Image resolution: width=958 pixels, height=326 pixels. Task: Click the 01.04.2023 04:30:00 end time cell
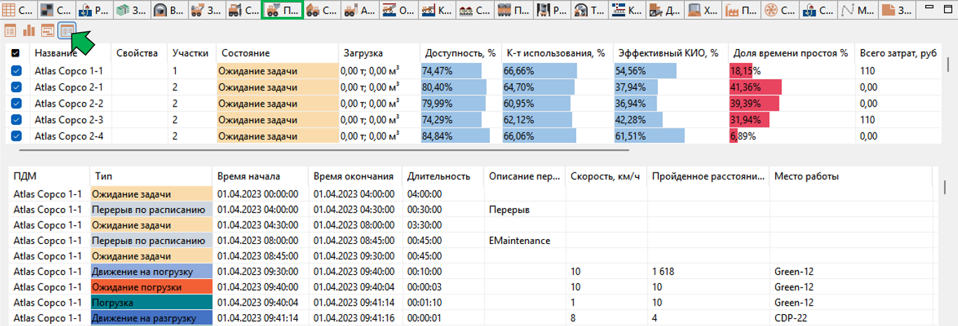pyautogui.click(x=355, y=210)
